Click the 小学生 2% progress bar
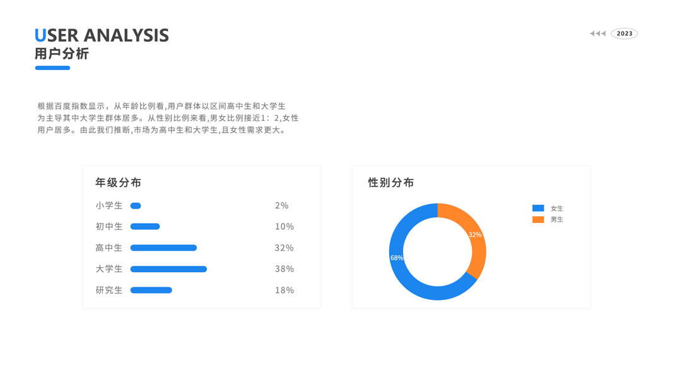 136,206
